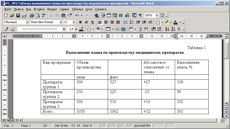
Task: Toggle underline Ч formatting
Action: tap(93, 22)
